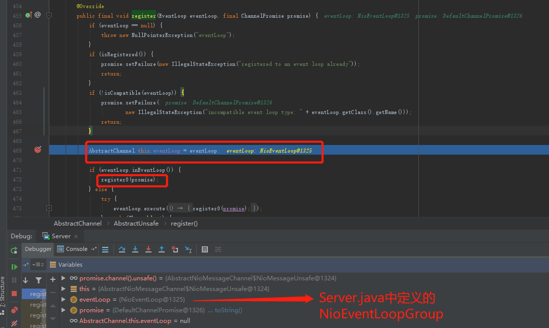Open the thread selector dropdown
The image size is (549, 328).
[38, 265]
